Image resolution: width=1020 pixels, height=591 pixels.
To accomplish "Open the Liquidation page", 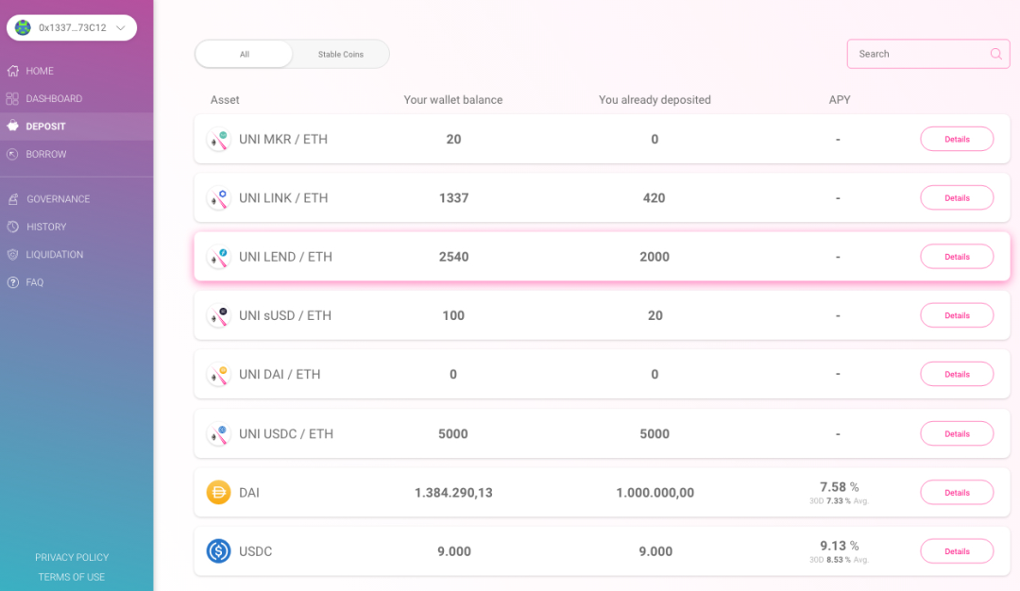I will point(54,255).
